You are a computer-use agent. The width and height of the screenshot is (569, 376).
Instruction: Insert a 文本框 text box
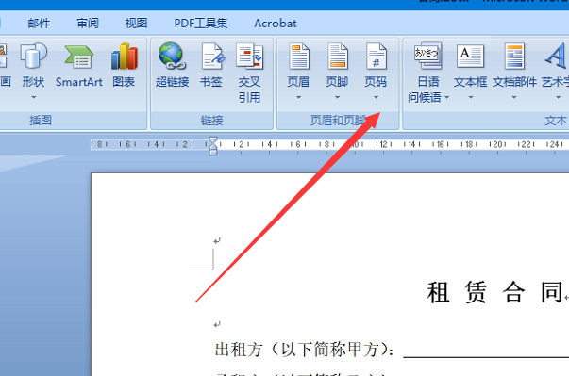point(470,66)
